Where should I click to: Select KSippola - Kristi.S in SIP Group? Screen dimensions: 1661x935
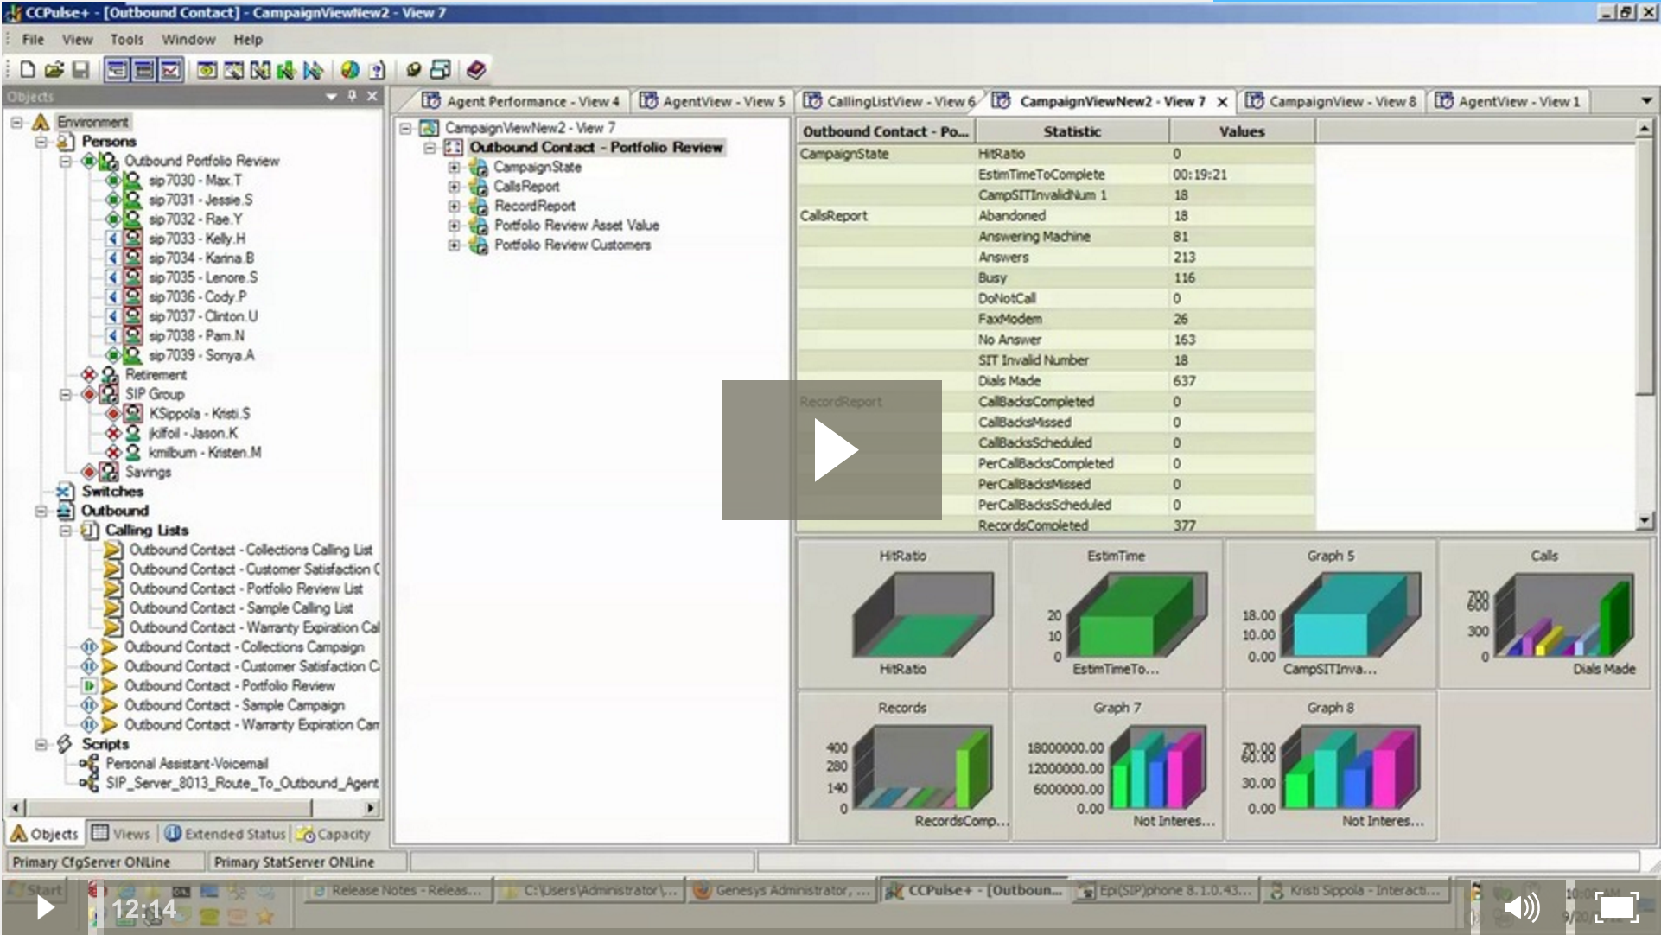click(200, 413)
